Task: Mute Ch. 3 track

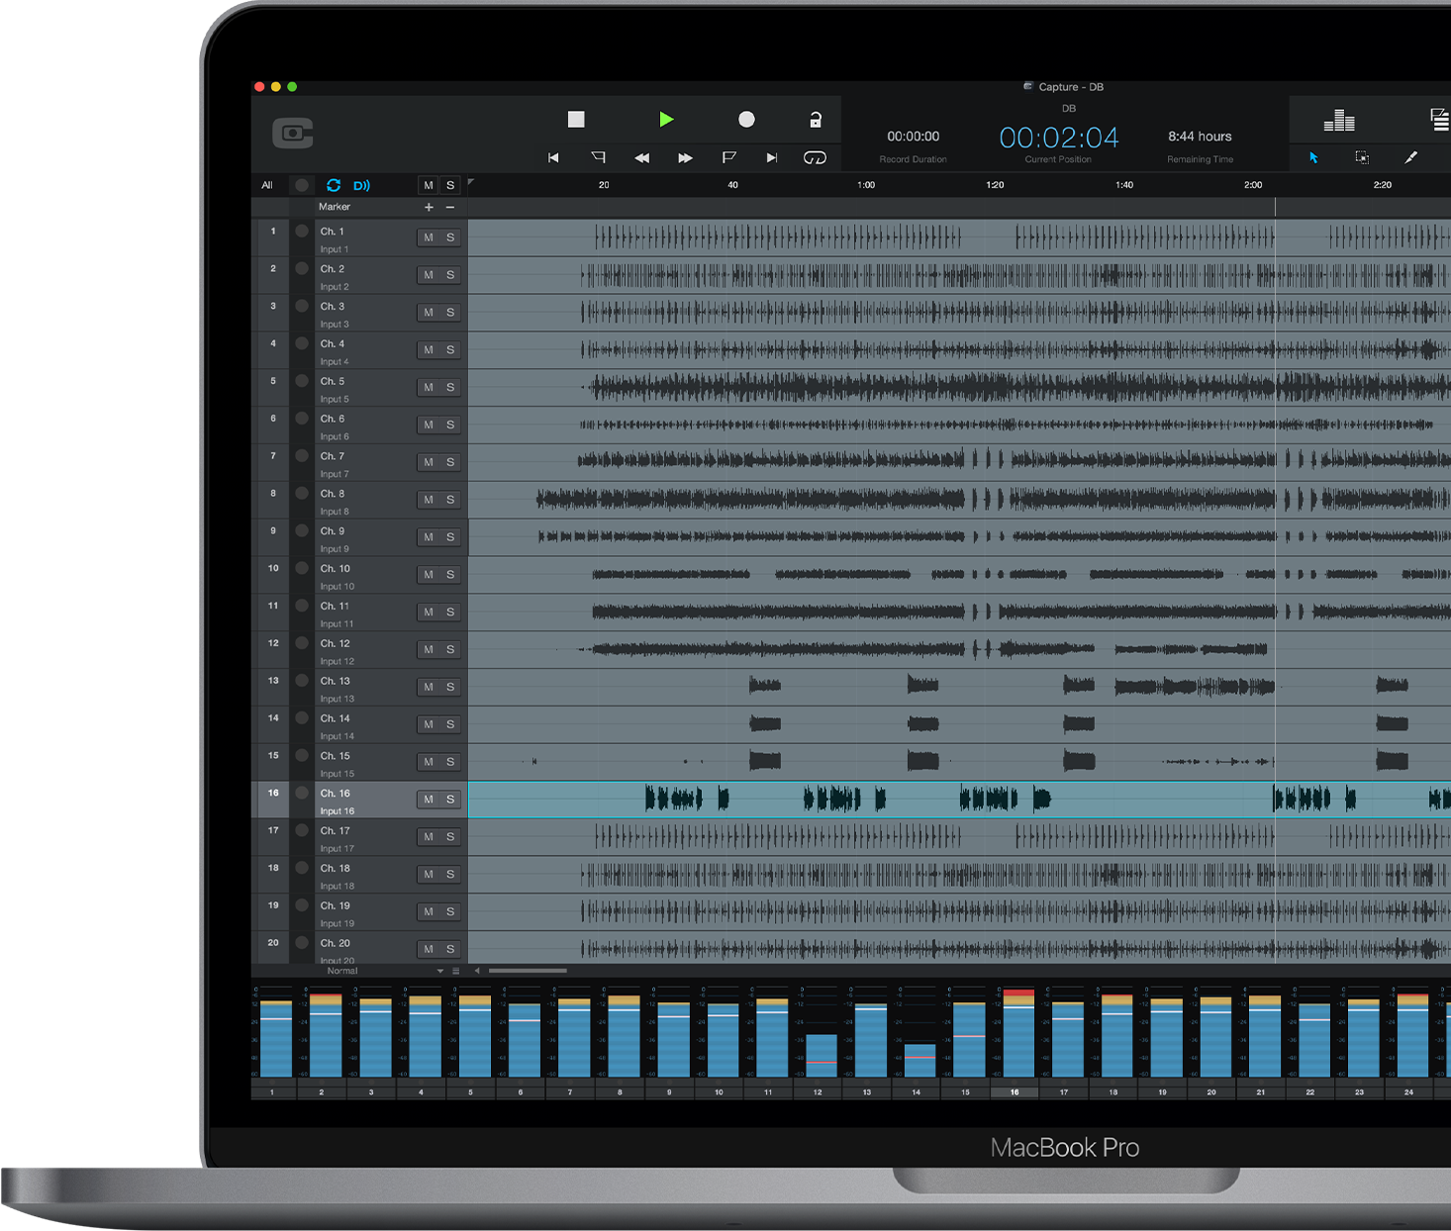Action: 429,313
